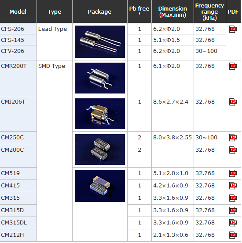242x243 pixels.
Task: Click the CM250C black molded package photo
Action: [x=100, y=150]
